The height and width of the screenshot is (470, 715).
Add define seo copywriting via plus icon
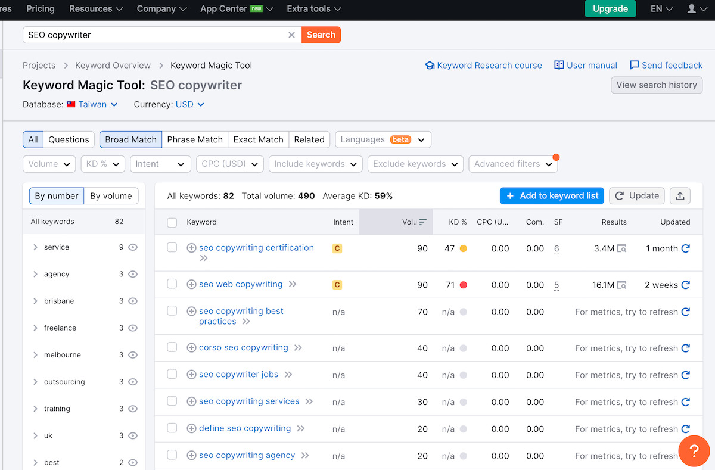click(191, 428)
